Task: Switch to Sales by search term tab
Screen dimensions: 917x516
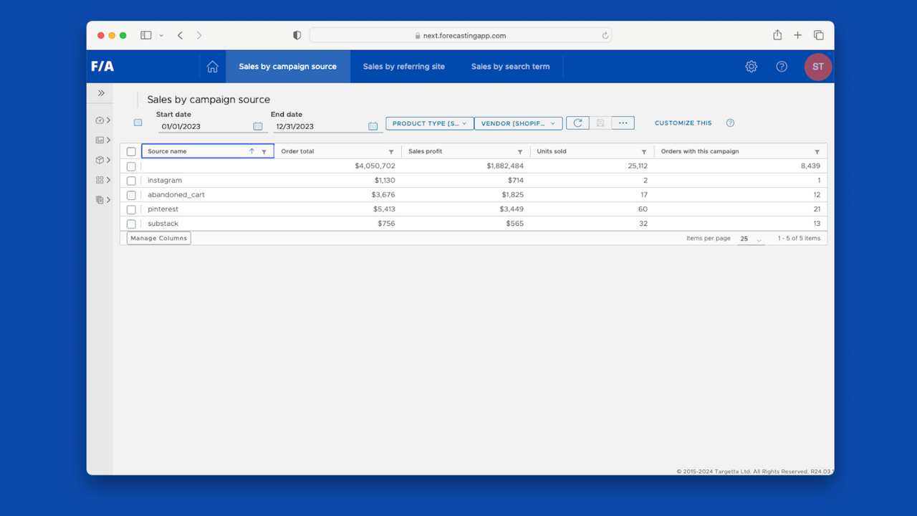Action: coord(511,67)
